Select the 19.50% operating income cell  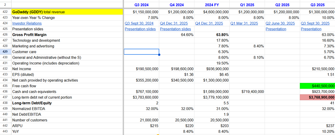click(212, 63)
